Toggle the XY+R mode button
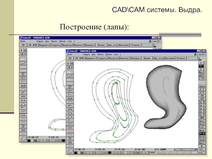Viewport: 212px width, 159px height. [x=201, y=133]
